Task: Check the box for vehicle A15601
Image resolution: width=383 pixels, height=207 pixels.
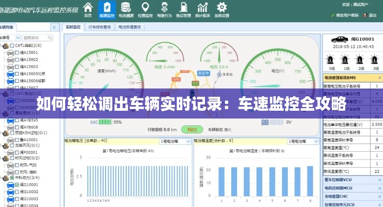Action: (17, 53)
